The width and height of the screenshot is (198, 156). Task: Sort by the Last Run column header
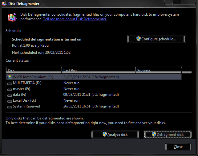click(98, 70)
